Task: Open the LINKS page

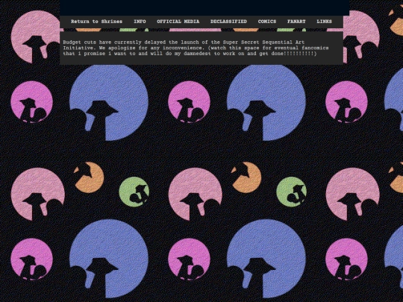Action: tap(324, 22)
